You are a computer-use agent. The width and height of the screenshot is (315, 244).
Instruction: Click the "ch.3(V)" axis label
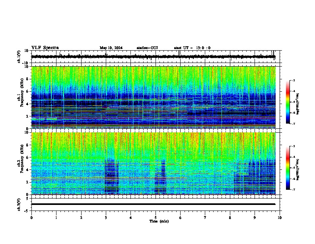(19, 205)
